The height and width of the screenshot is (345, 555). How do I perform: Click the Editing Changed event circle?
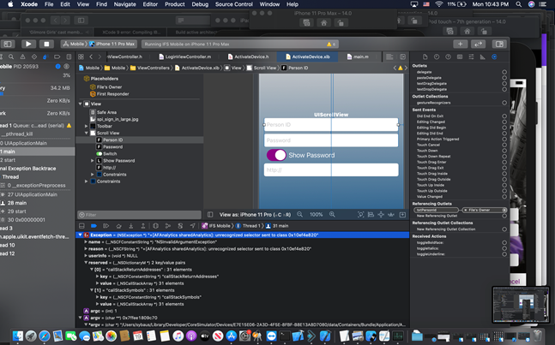pos(504,122)
